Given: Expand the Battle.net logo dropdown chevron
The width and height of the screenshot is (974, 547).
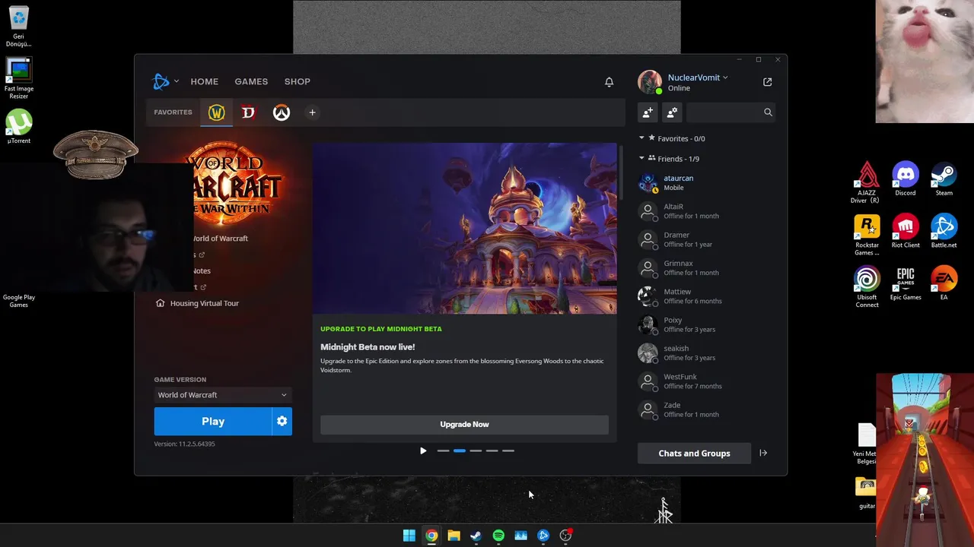Looking at the screenshot, I should pos(177,81).
